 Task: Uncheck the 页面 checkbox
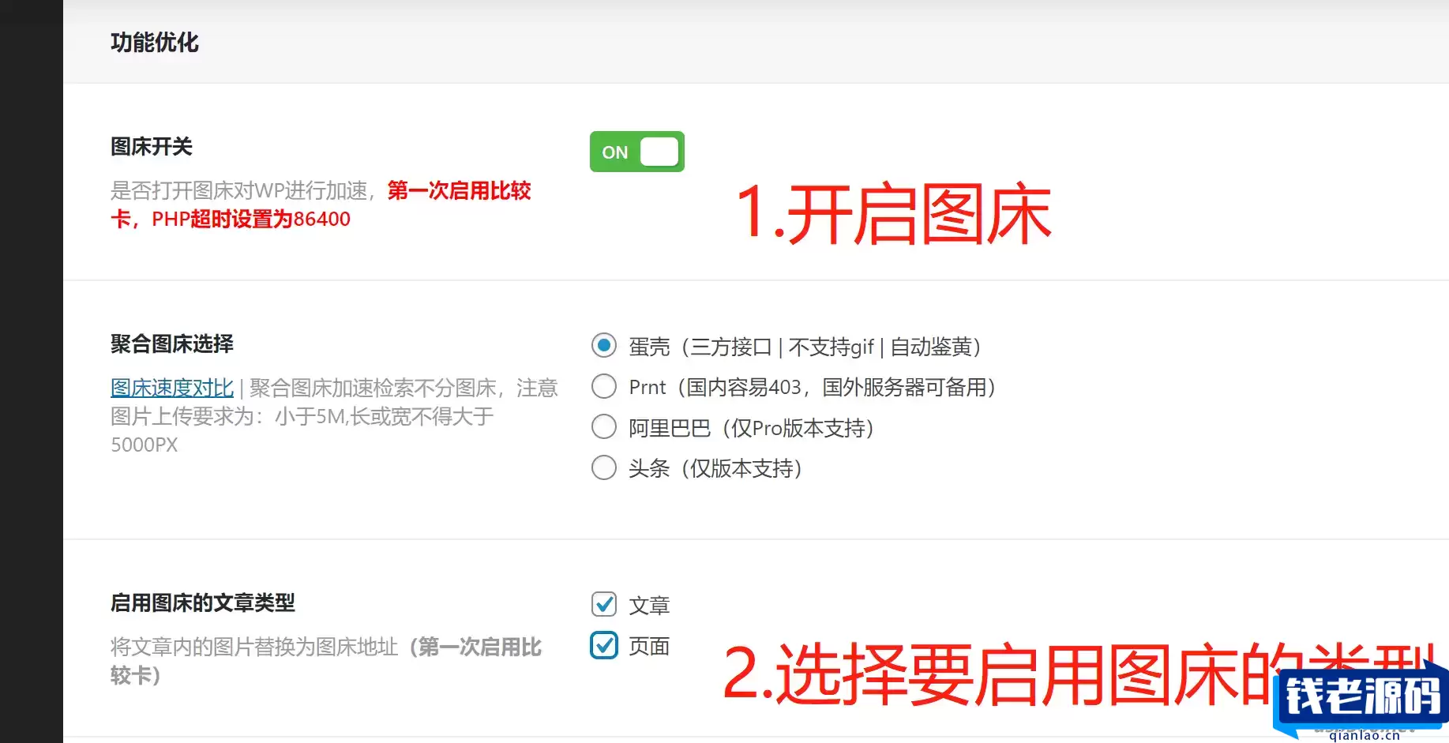tap(604, 645)
